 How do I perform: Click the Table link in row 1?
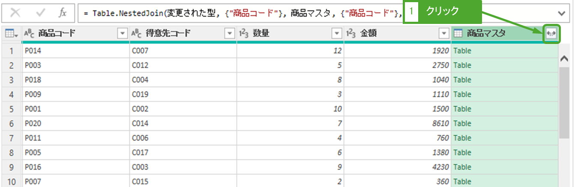point(462,51)
